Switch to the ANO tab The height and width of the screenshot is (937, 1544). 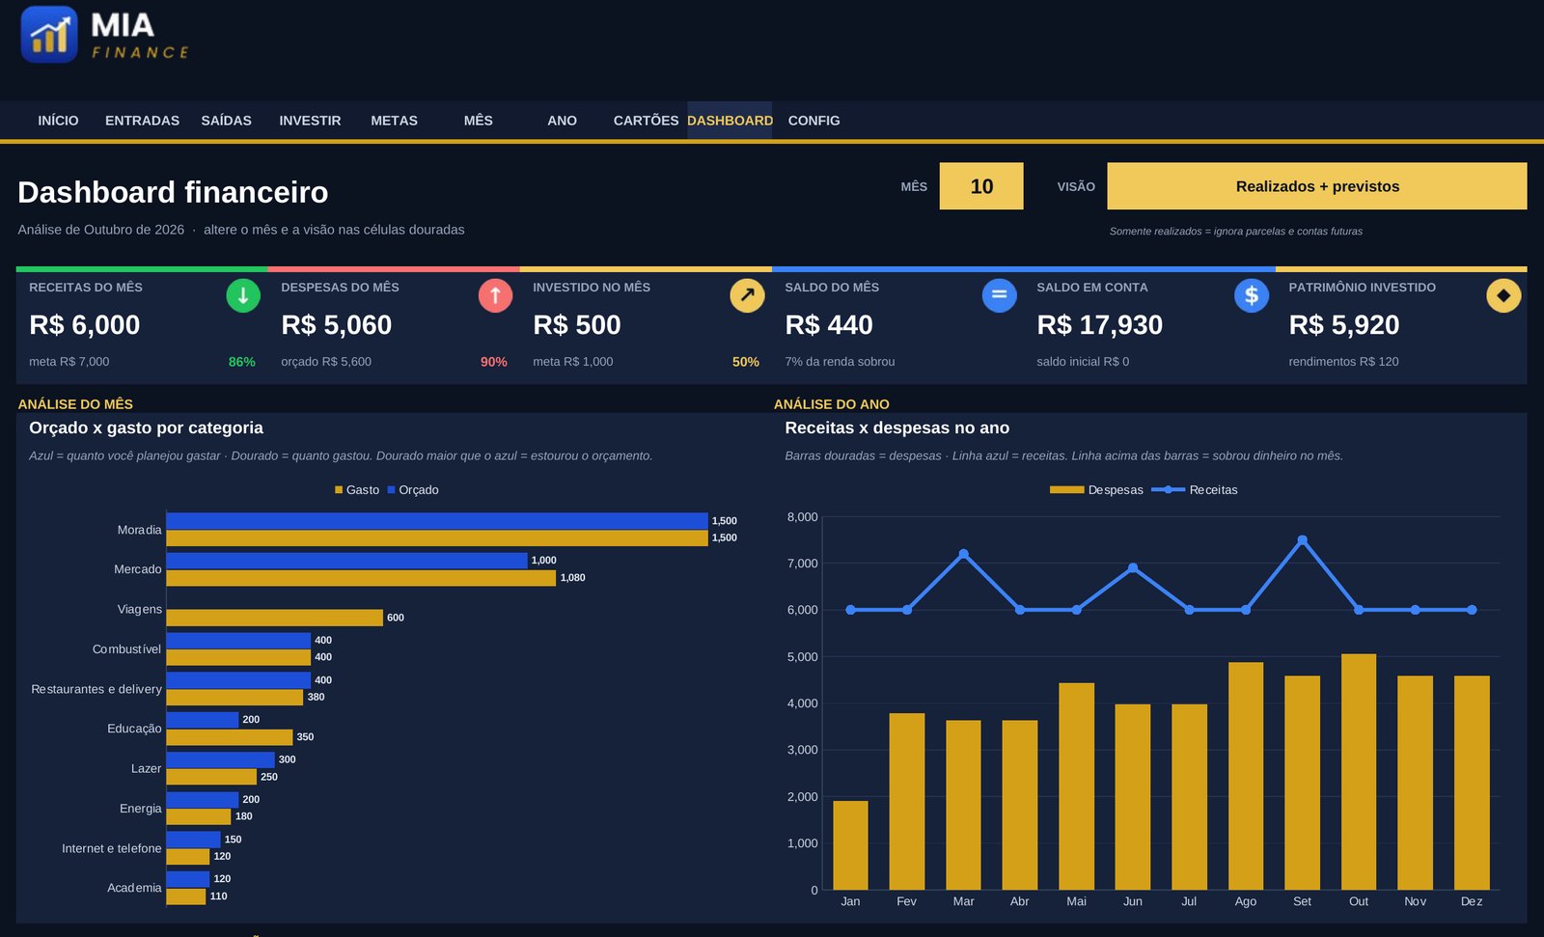[562, 121]
